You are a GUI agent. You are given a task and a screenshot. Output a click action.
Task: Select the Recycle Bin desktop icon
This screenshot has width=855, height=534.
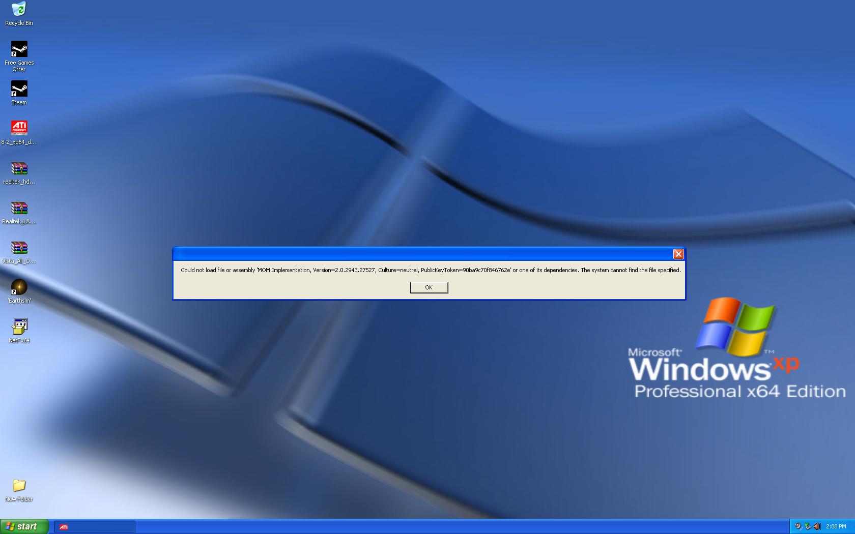click(x=19, y=14)
